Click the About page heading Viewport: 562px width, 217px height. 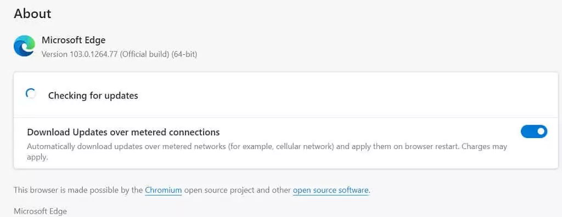(x=32, y=14)
